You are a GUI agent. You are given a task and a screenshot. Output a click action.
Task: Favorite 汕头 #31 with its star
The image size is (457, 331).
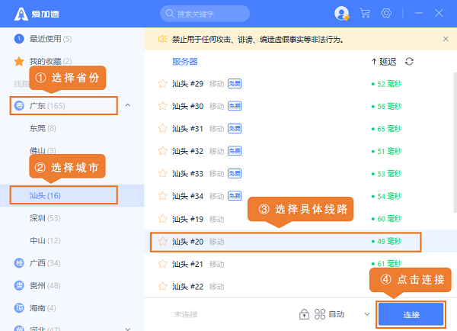click(163, 129)
